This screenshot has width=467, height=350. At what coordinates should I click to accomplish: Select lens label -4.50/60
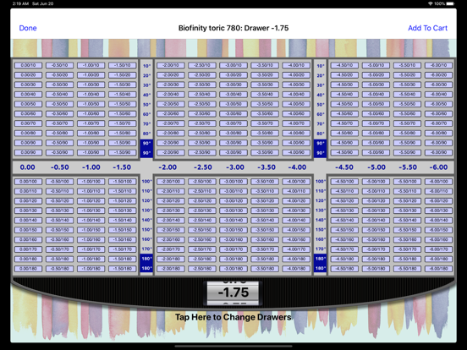point(344,114)
